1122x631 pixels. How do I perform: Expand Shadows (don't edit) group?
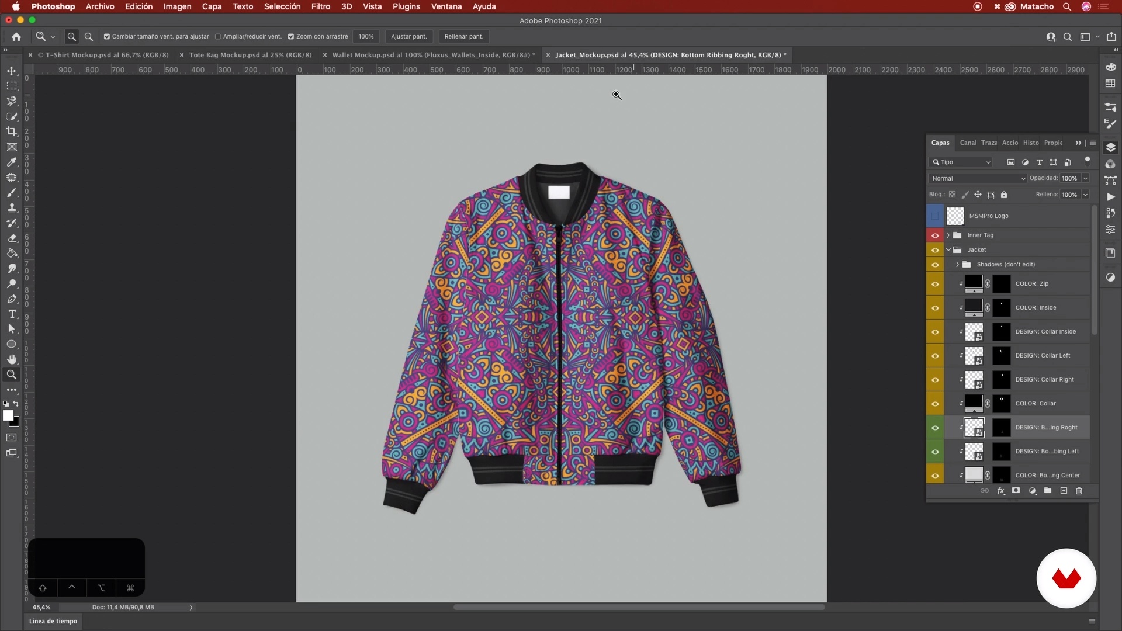coord(957,265)
